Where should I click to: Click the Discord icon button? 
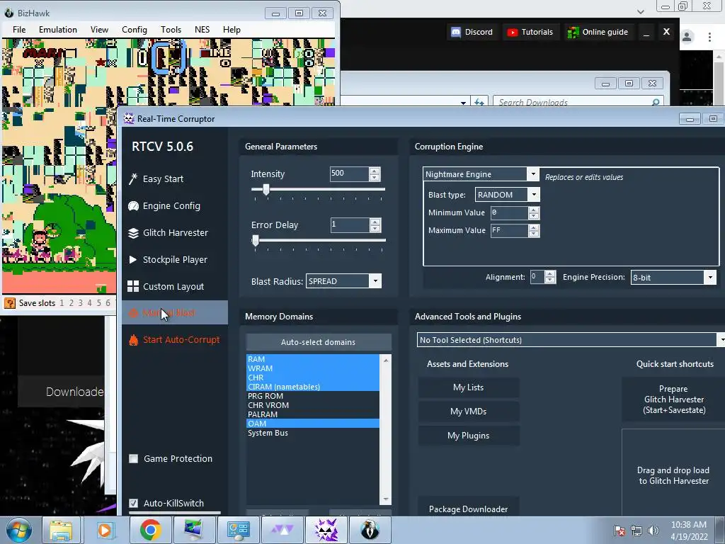[472, 32]
